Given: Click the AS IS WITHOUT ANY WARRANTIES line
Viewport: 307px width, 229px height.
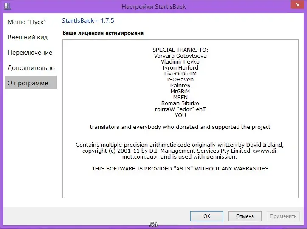Looking at the screenshot, I should click(180, 169).
